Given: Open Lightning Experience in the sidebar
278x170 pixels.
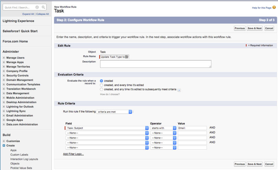Looking at the screenshot, I should (x=18, y=21).
